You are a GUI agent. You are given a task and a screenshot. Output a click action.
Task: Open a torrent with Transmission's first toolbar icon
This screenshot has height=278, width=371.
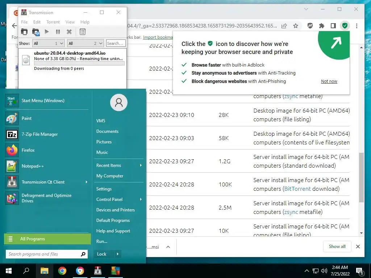(x=24, y=32)
